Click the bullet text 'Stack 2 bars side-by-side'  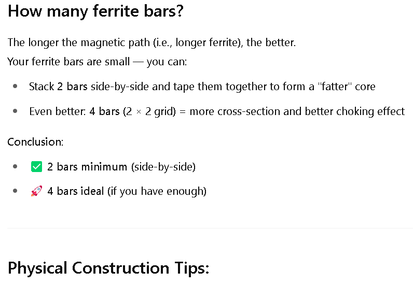point(202,87)
